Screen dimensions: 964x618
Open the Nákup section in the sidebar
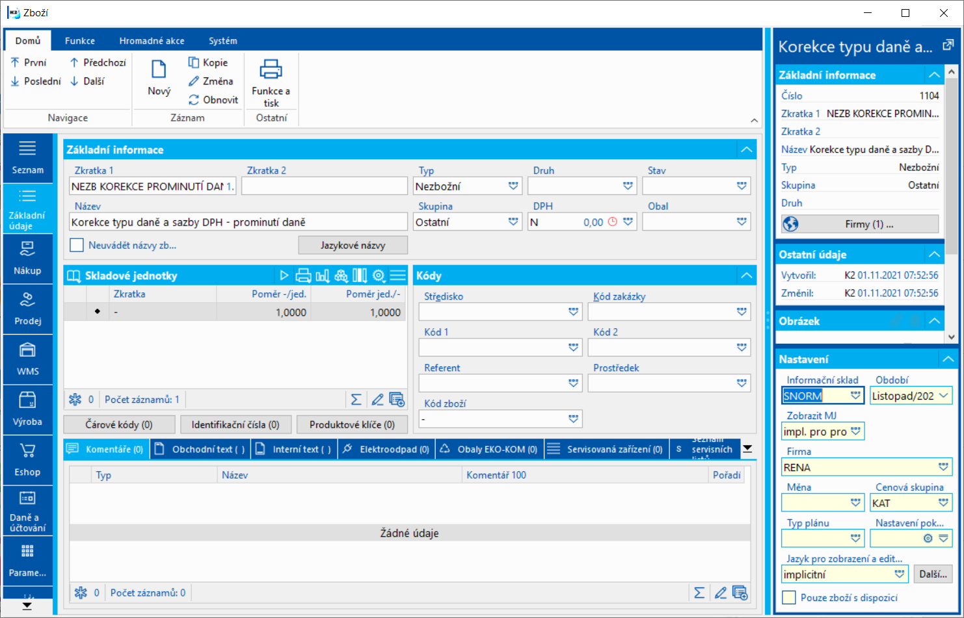point(27,259)
